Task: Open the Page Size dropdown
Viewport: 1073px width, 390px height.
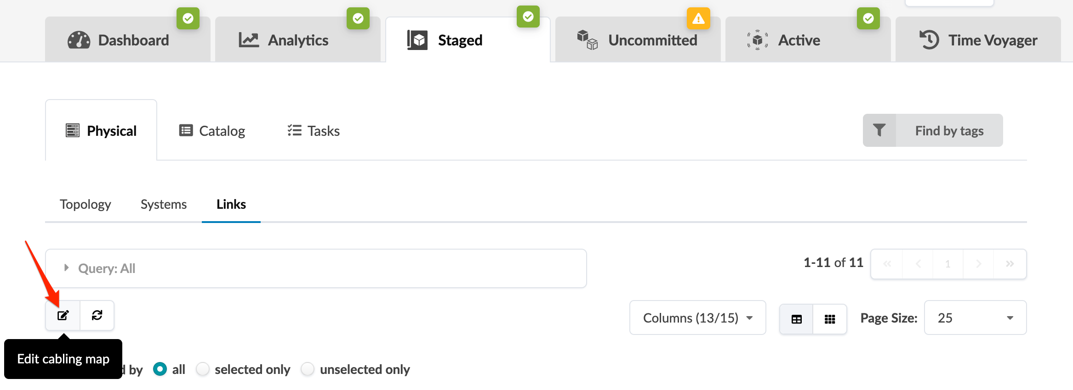Action: coord(975,318)
